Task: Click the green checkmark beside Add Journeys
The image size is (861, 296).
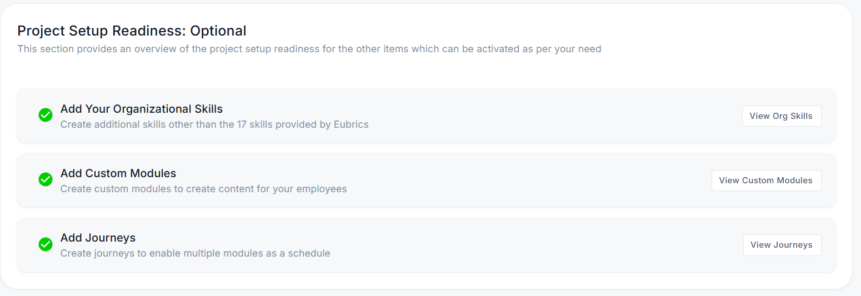Action: pos(46,244)
